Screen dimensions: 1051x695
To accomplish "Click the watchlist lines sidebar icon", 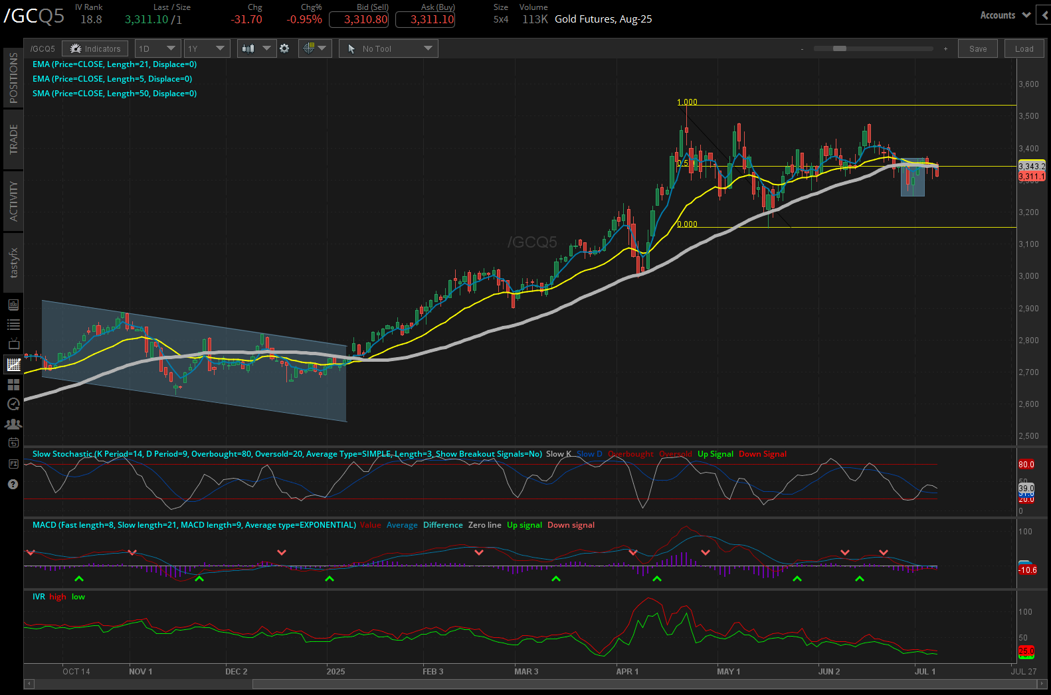I will 13,325.
